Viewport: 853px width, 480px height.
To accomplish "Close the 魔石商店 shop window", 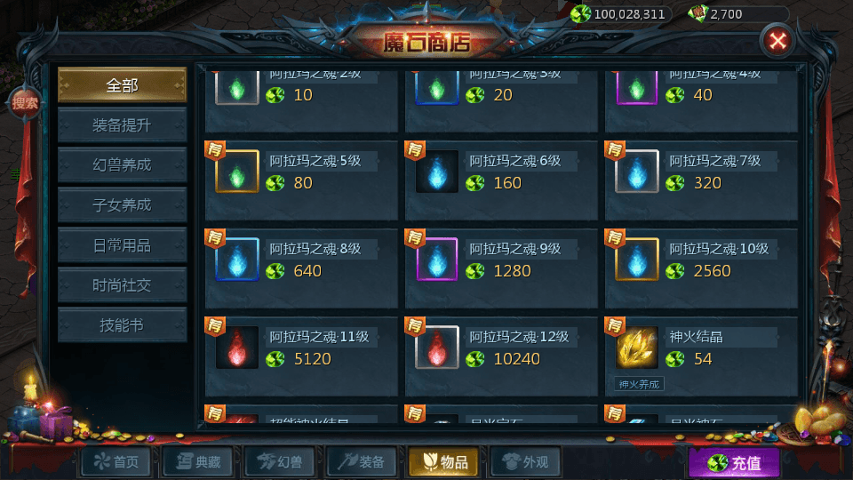I will point(777,41).
